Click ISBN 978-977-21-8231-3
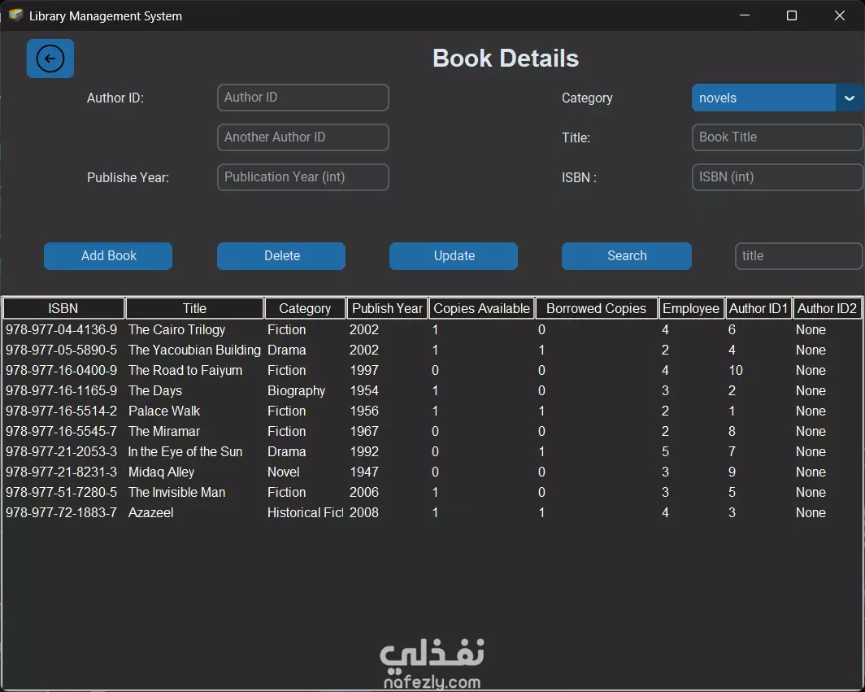 (x=61, y=472)
